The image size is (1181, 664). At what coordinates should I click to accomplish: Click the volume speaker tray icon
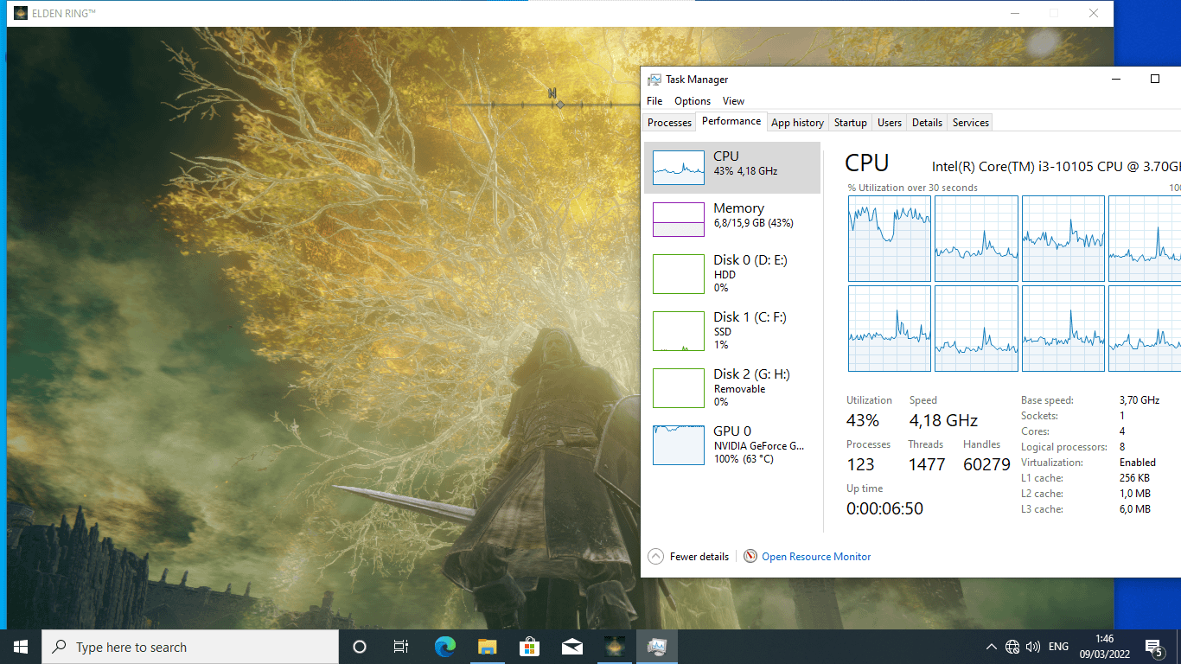(1032, 647)
